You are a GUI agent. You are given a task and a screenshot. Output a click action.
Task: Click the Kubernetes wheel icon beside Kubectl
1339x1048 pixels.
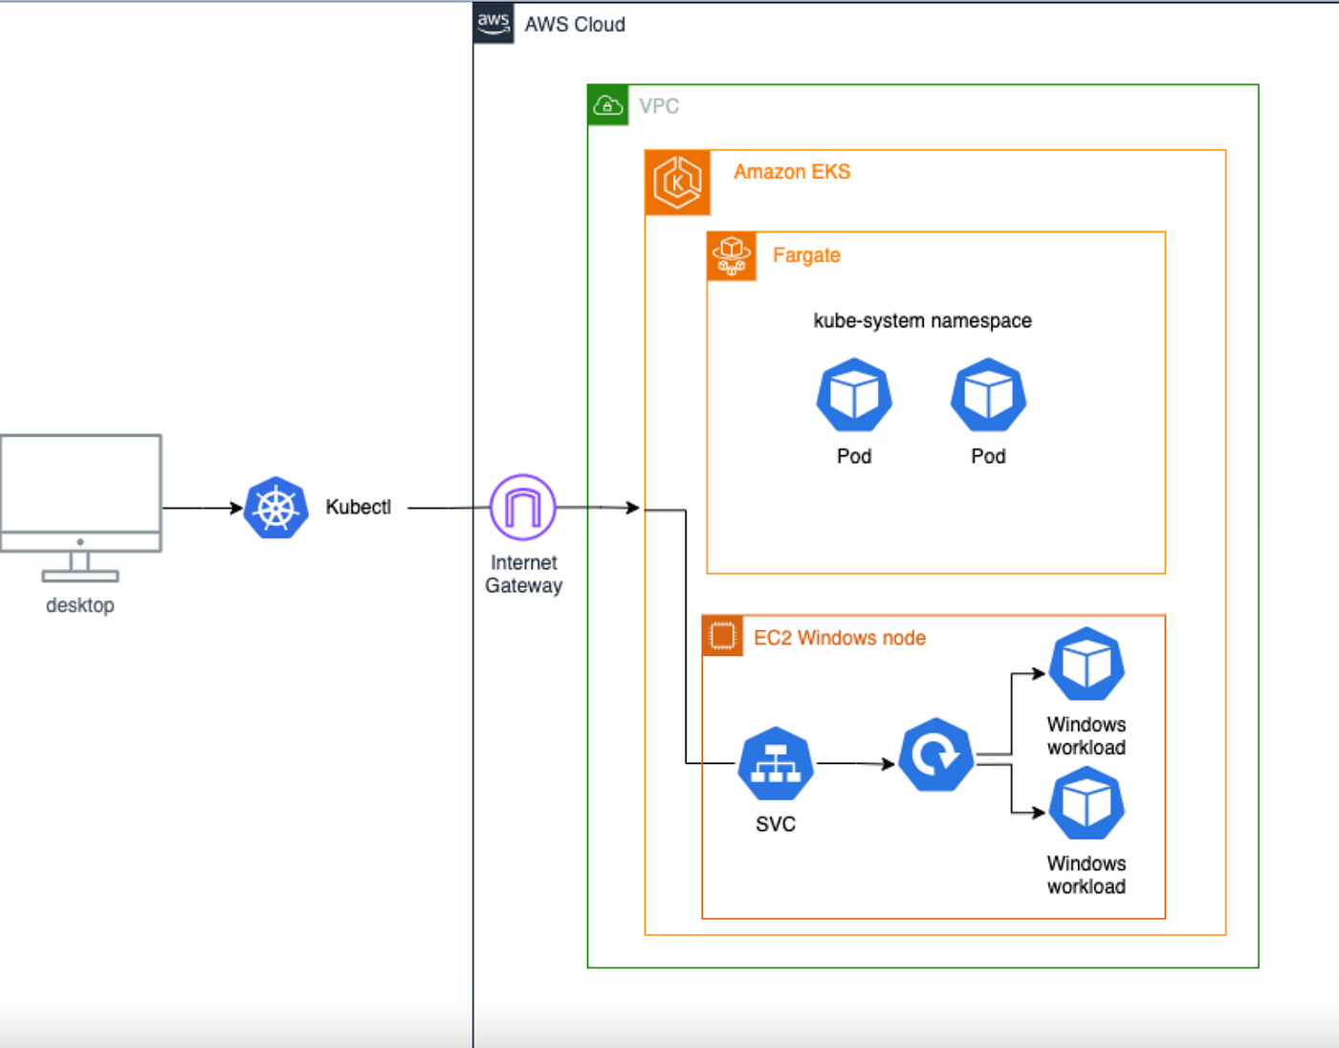click(x=276, y=508)
